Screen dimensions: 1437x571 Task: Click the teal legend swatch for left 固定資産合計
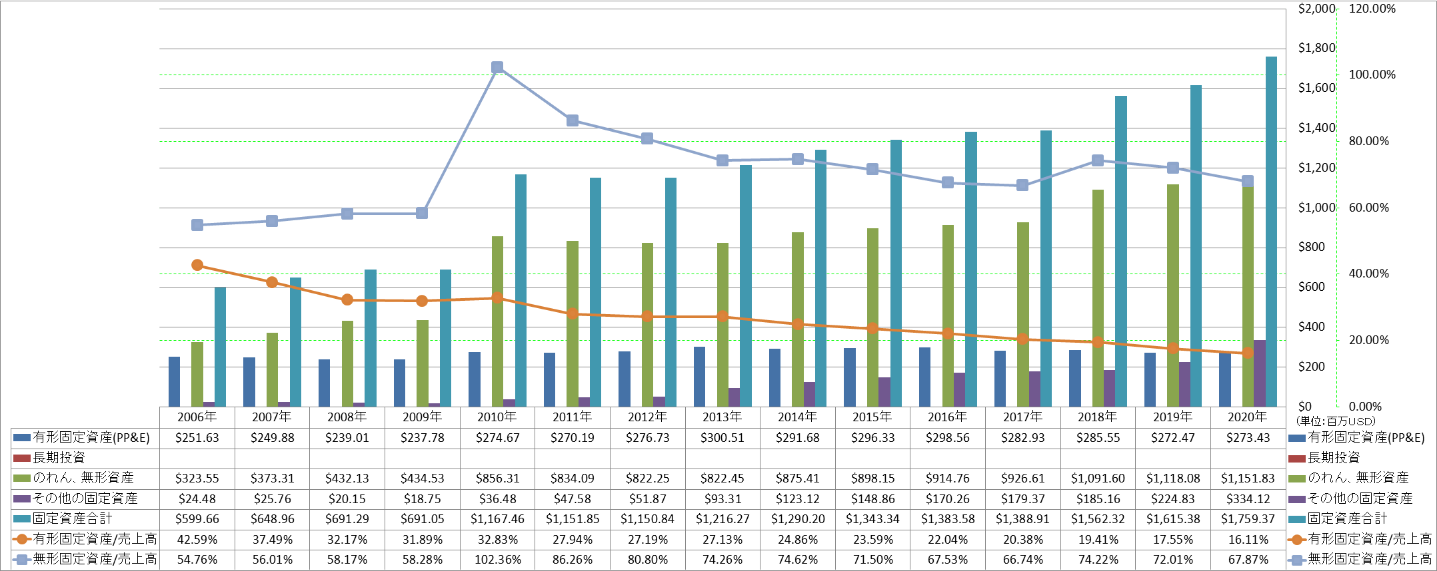coord(22,518)
